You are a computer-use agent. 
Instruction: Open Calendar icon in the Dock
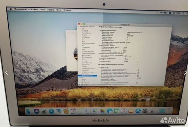(x=73, y=111)
